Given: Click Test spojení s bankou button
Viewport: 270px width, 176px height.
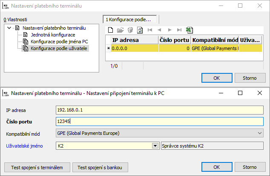Looking at the screenshot, I should click(x=100, y=168).
